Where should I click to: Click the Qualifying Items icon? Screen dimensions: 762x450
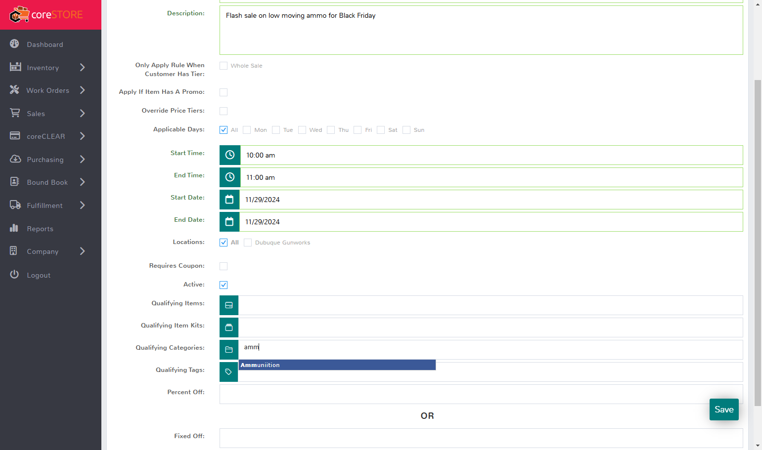229,305
